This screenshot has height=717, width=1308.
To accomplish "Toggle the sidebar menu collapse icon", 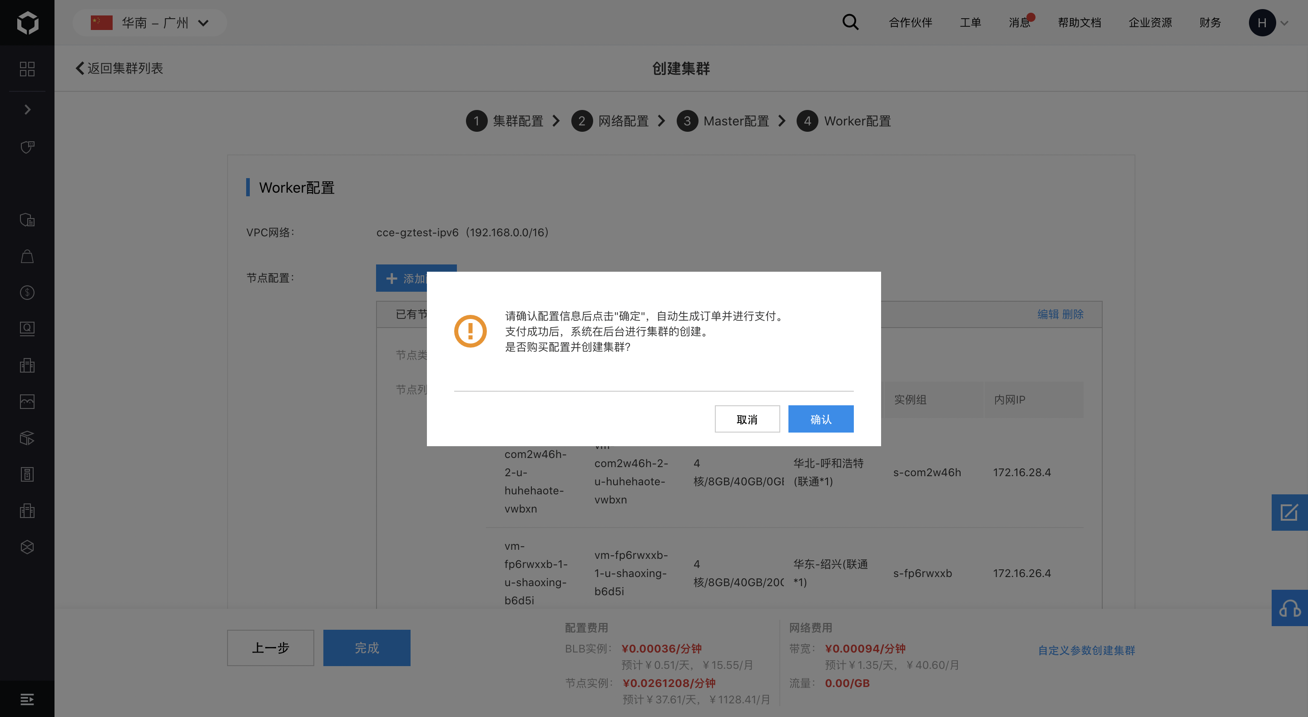I will click(x=27, y=699).
